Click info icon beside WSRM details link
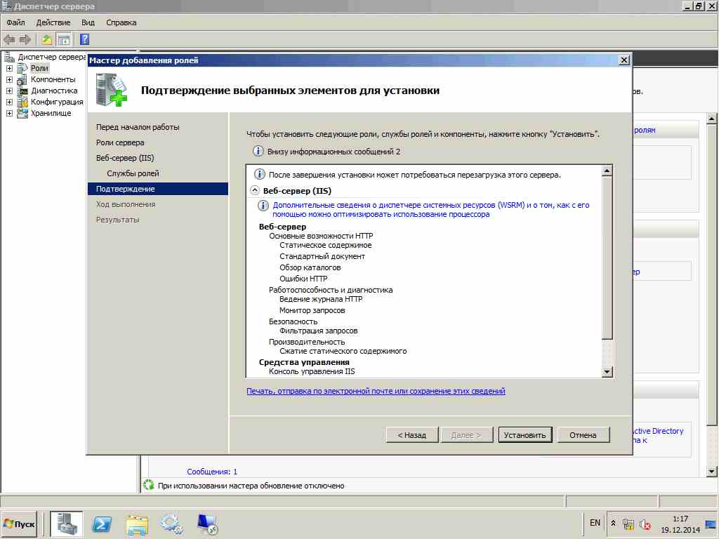The image size is (719, 539). tap(263, 206)
